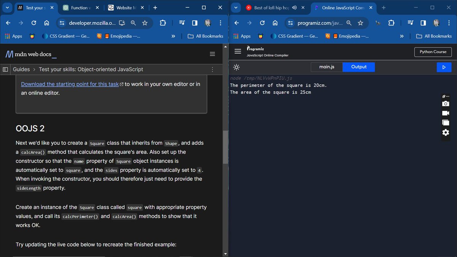Reload the MDN page in left window

point(34,23)
